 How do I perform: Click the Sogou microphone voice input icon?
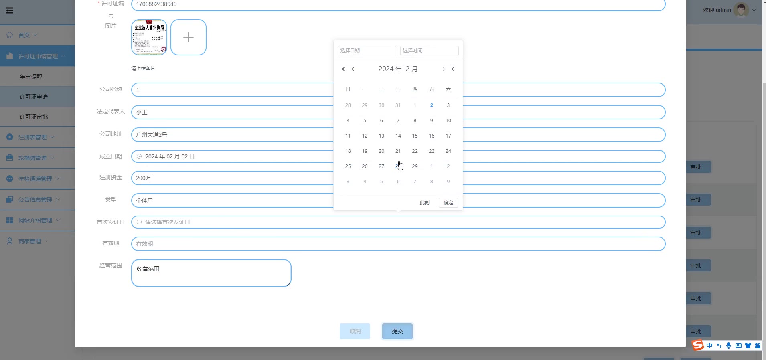pyautogui.click(x=729, y=346)
